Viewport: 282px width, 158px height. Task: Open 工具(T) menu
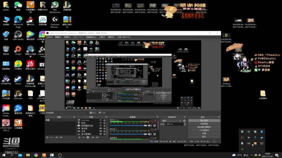pos(102,37)
